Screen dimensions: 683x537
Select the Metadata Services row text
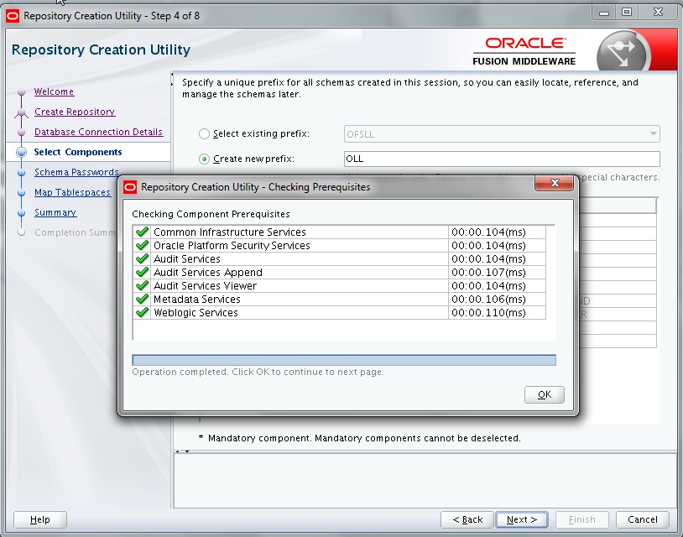[x=197, y=300]
